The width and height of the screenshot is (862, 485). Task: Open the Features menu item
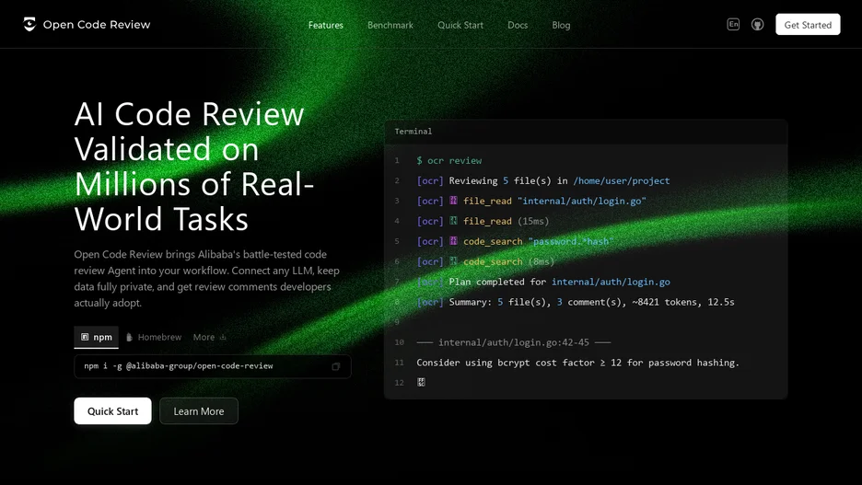(x=325, y=25)
